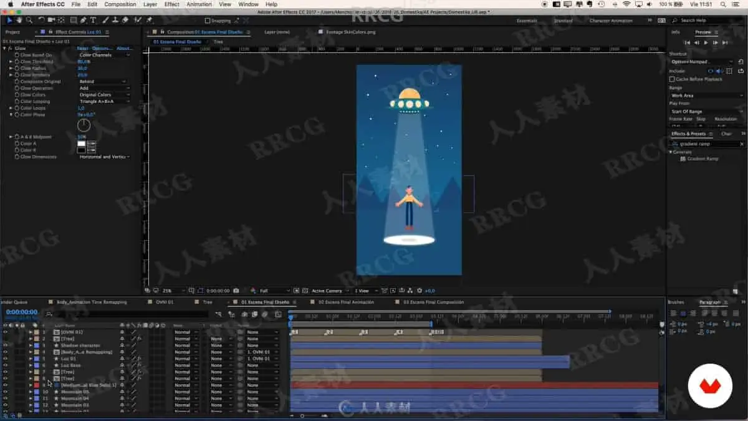
Task: Switch to the OVNI 01 timeline tab
Action: point(163,302)
